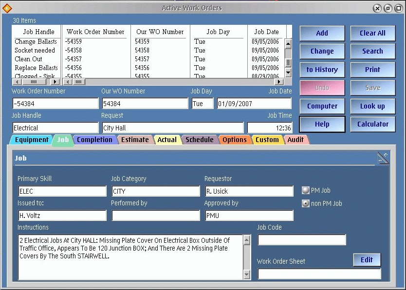
Task: Click the Instructions box scroll up arrow
Action: (x=246, y=240)
